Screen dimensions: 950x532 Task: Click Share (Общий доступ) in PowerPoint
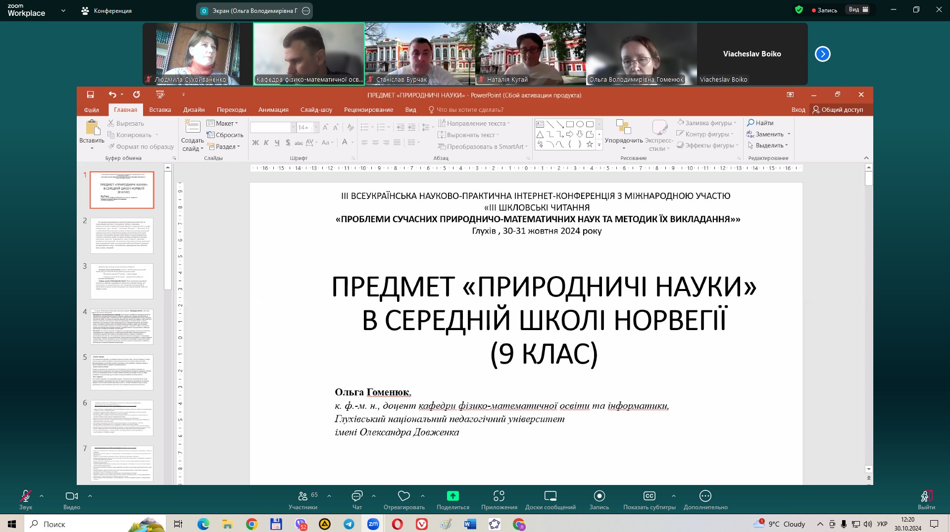click(x=838, y=110)
